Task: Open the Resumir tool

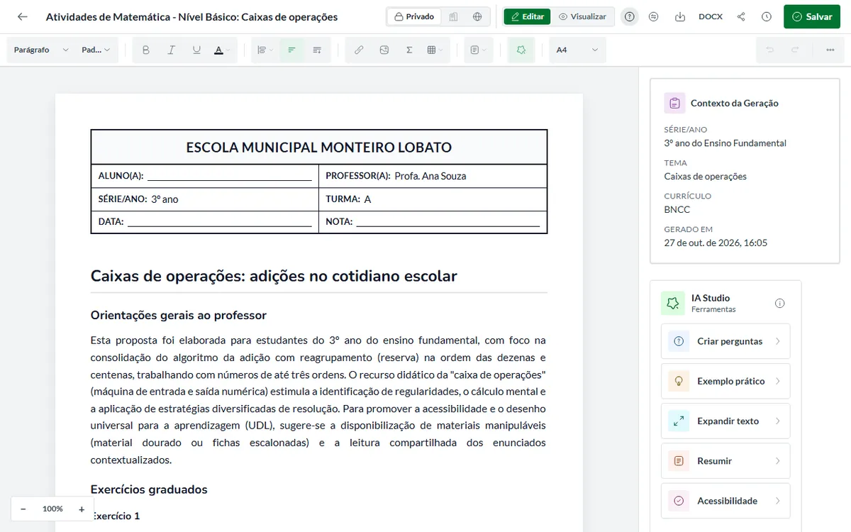Action: pos(725,461)
